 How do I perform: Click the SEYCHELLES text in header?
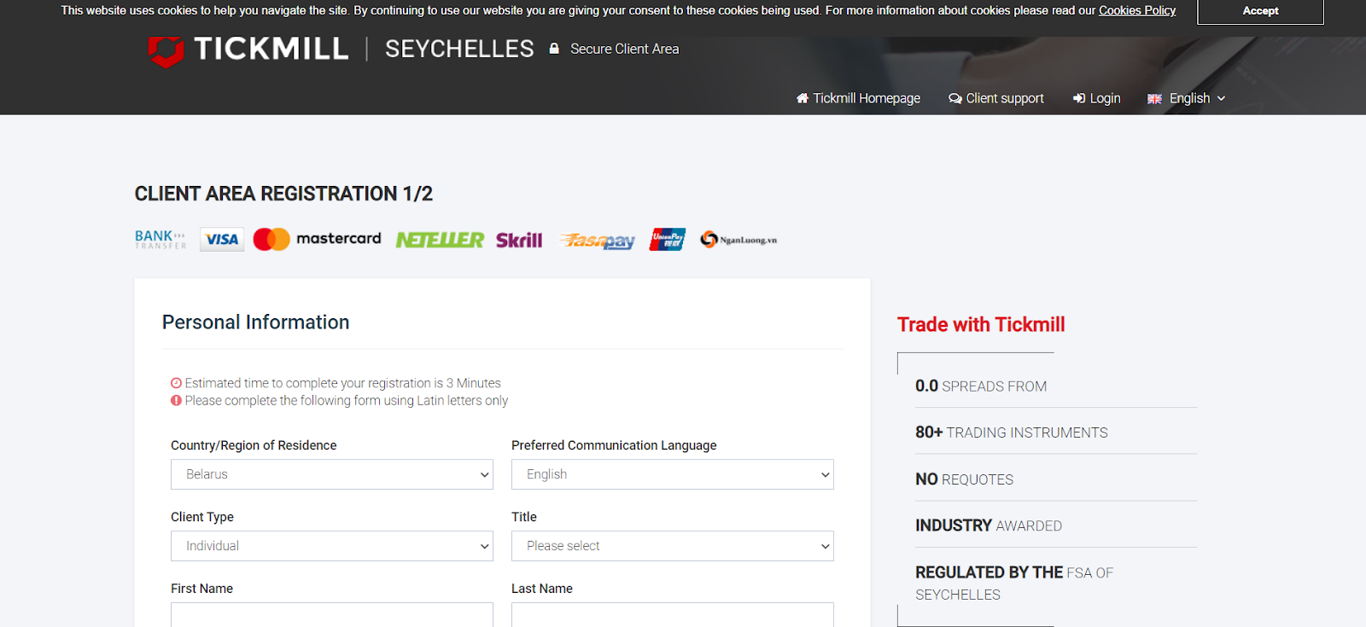[x=459, y=49]
